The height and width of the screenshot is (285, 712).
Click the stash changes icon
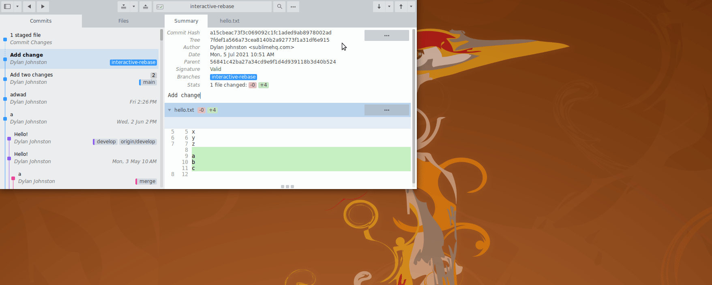[124, 6]
